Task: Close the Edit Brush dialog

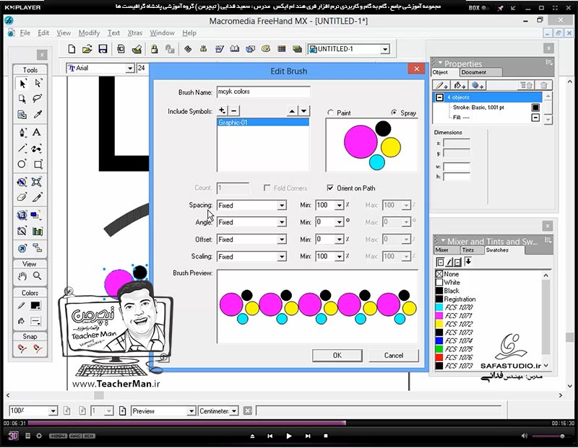Action: pos(416,69)
